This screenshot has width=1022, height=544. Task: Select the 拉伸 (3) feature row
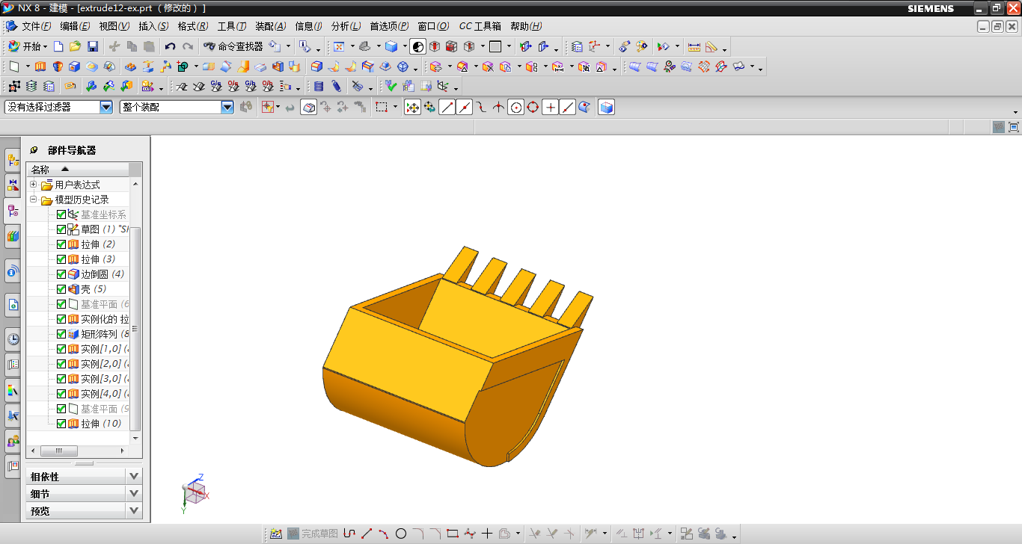(78, 259)
